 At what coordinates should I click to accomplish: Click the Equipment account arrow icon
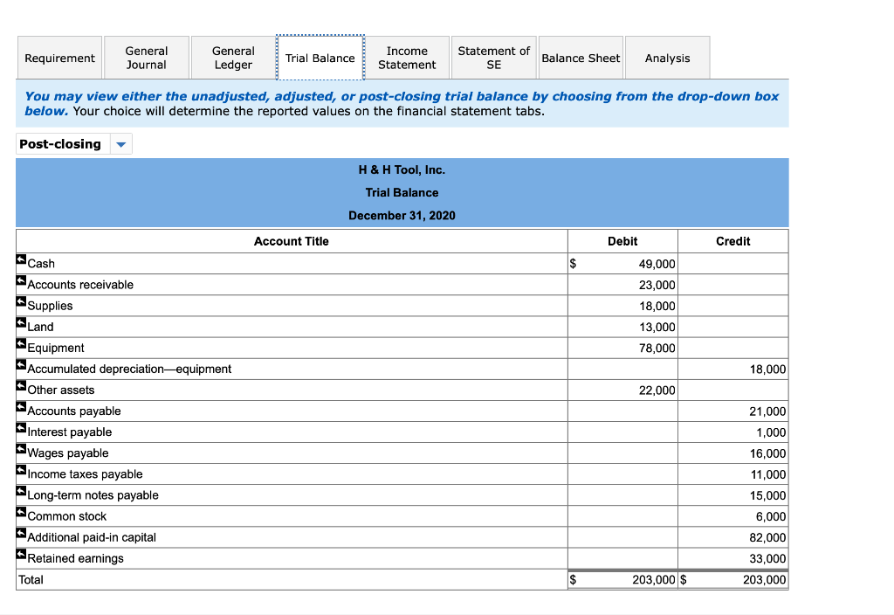click(x=20, y=343)
